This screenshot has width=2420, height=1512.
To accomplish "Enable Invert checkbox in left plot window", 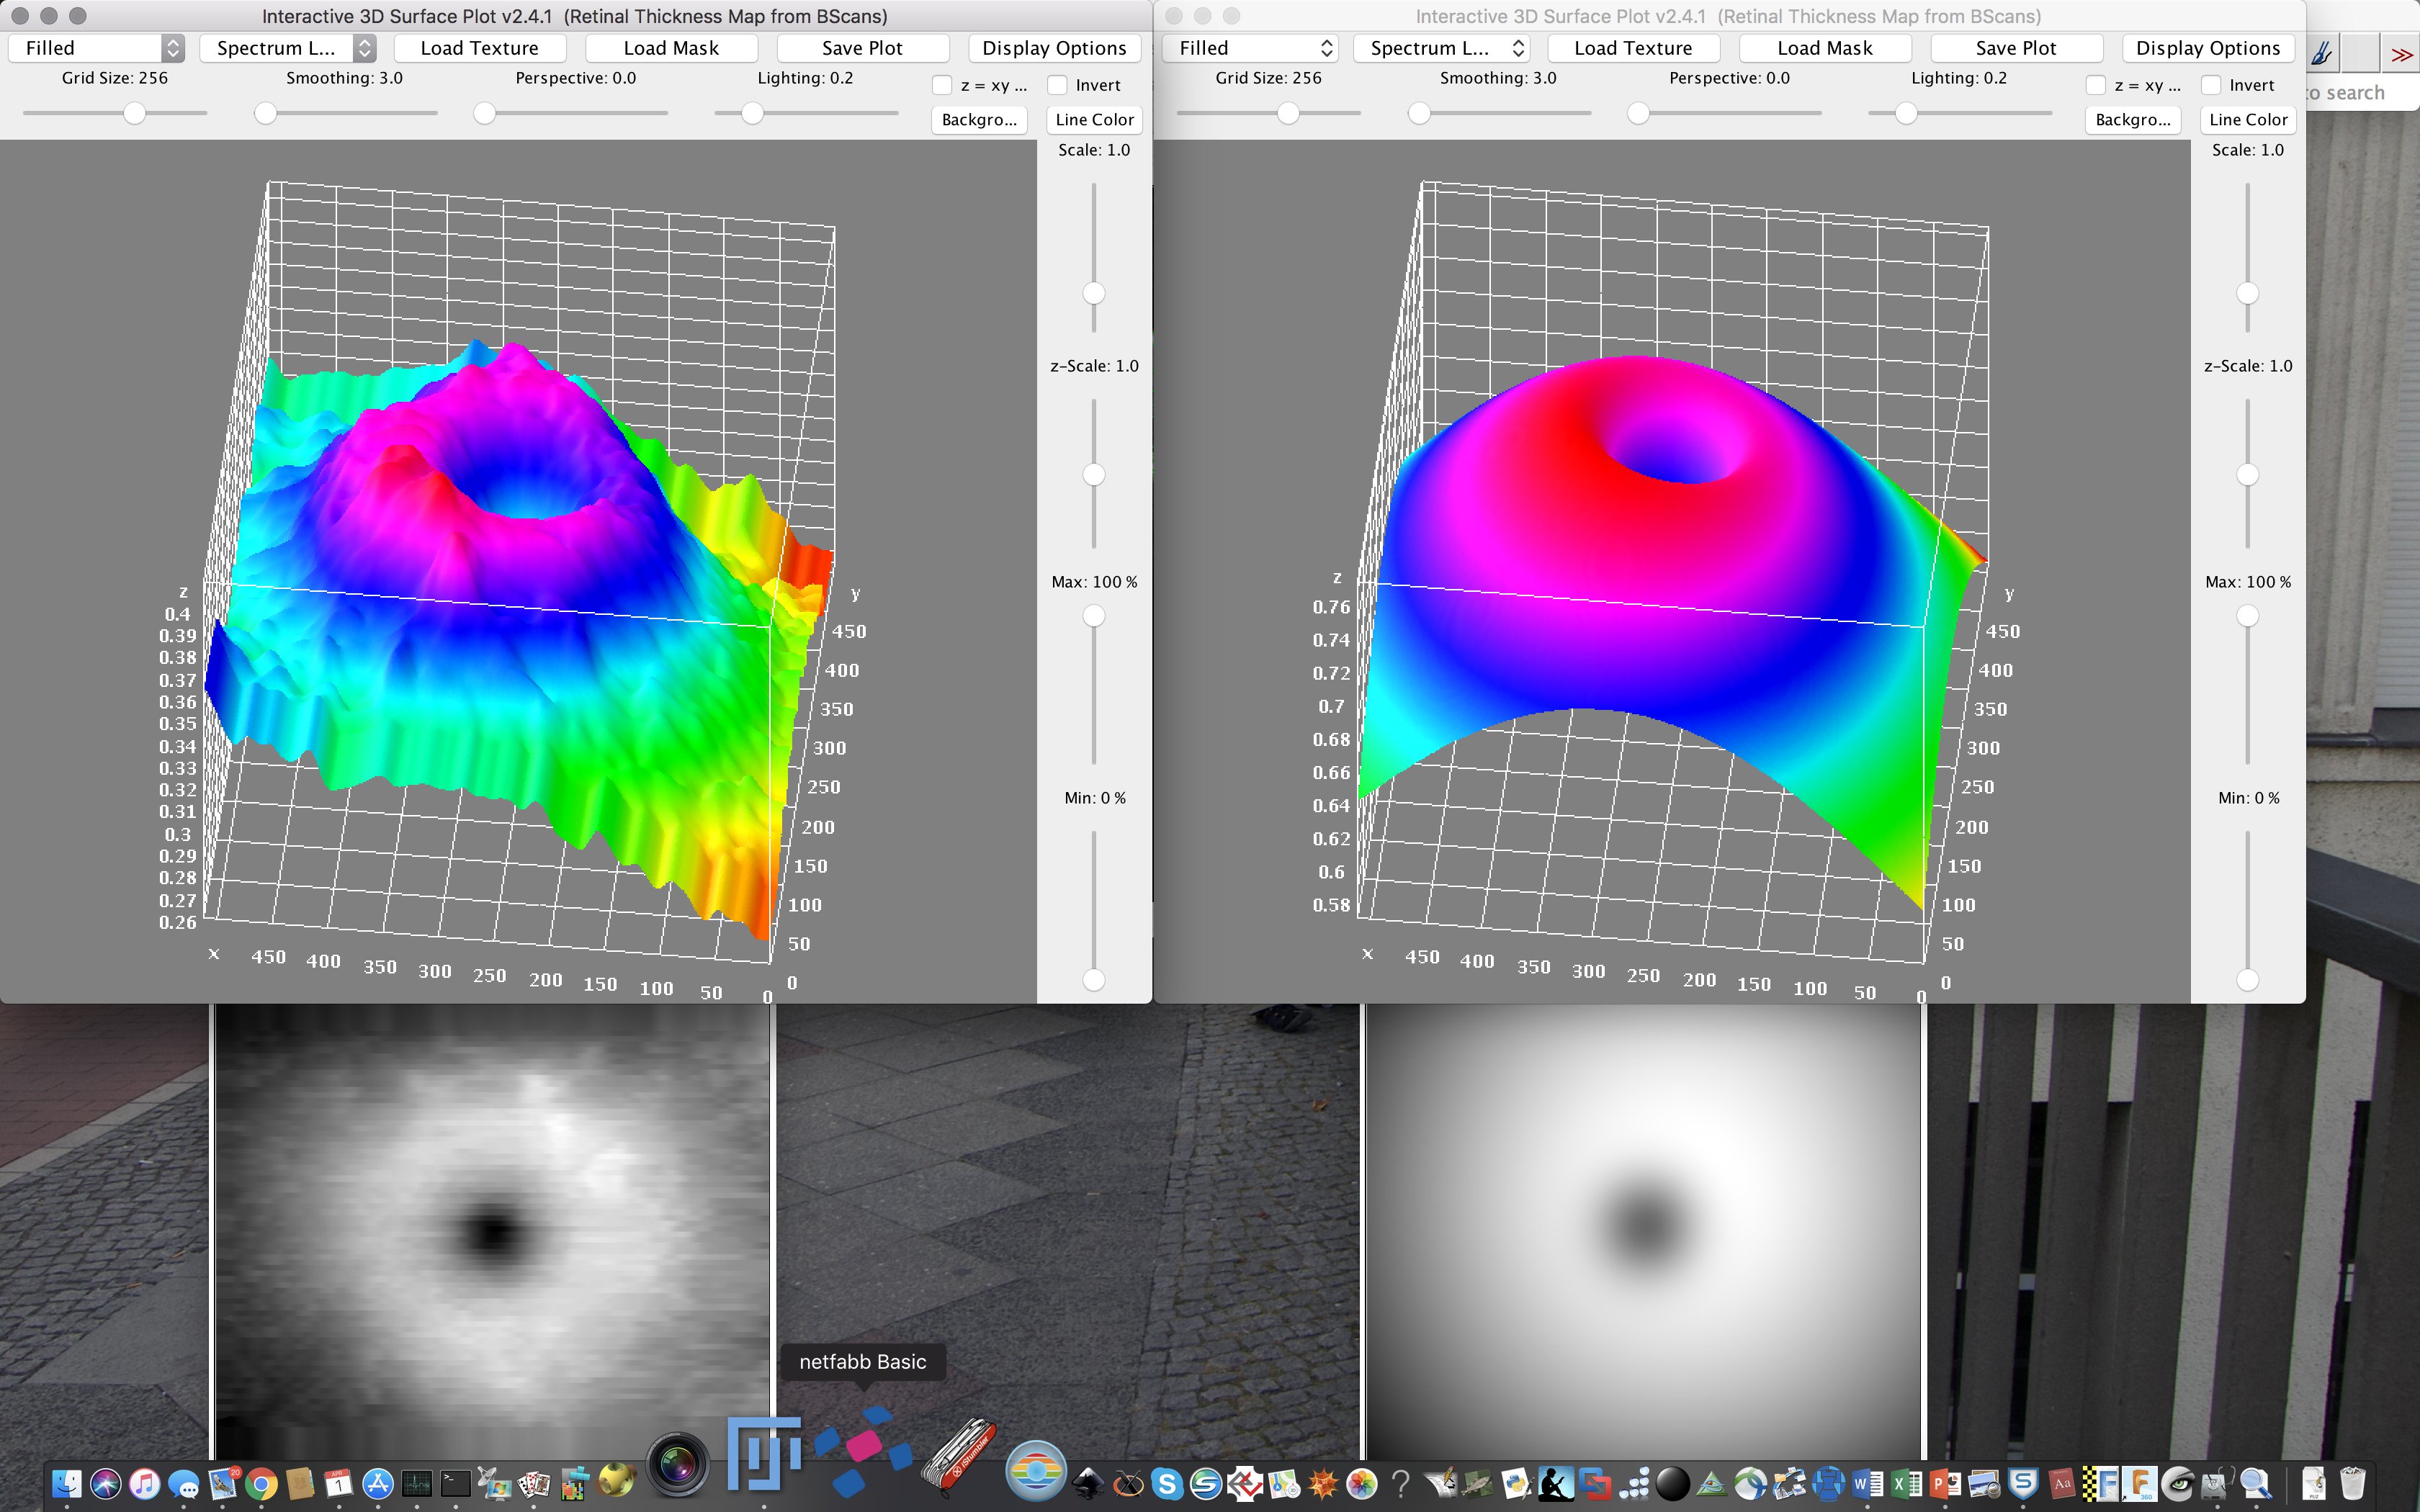I will (1058, 86).
